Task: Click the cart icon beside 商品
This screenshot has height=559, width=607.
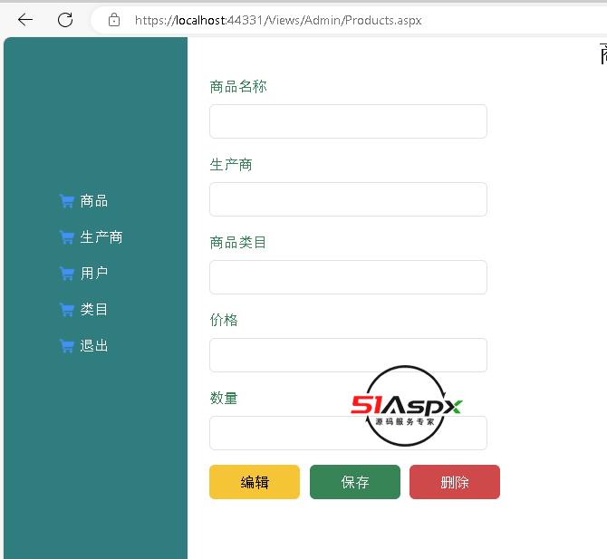Action: (67, 201)
